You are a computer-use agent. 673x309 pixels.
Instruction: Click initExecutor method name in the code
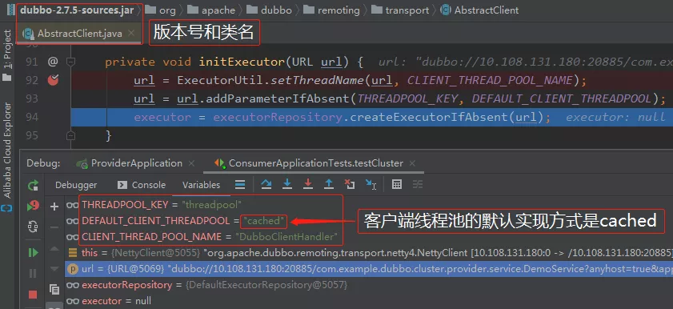tap(242, 62)
